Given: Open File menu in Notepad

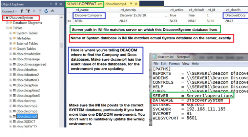Looking at the screenshot, I should 155,64.
